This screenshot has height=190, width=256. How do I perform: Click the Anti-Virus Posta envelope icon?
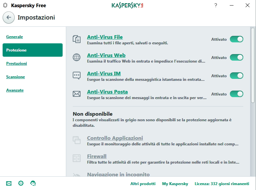77,94
